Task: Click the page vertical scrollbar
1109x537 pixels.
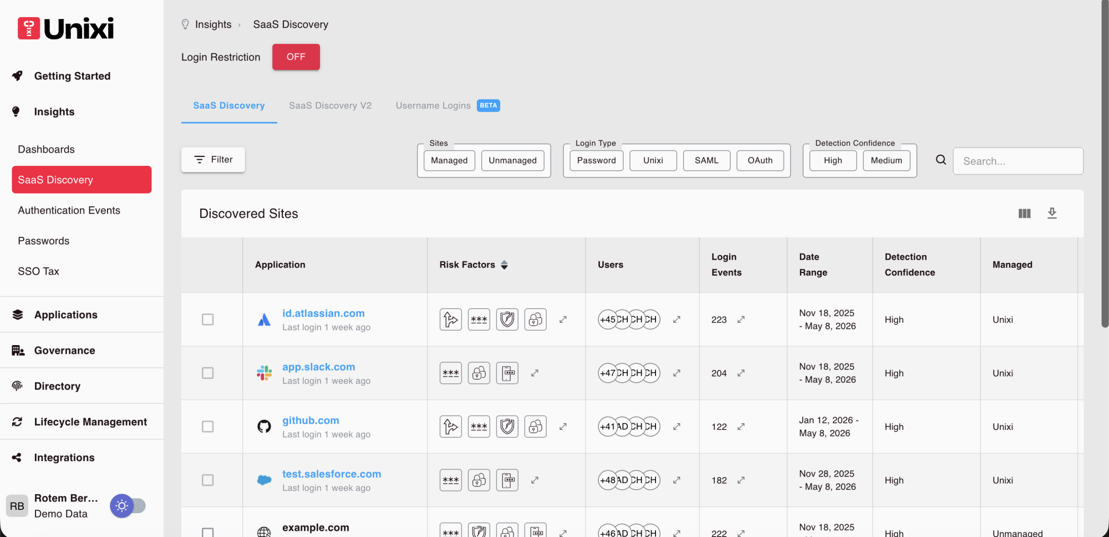Action: (1105, 164)
